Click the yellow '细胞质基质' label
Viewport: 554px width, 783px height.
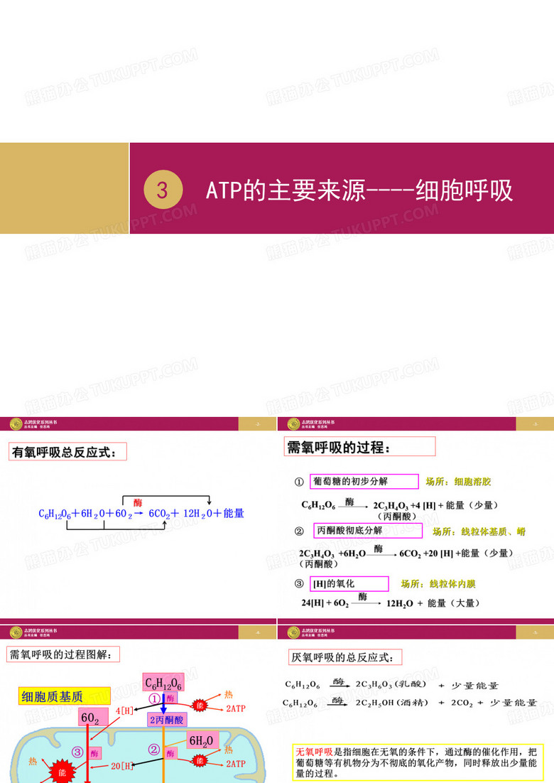coord(64,696)
